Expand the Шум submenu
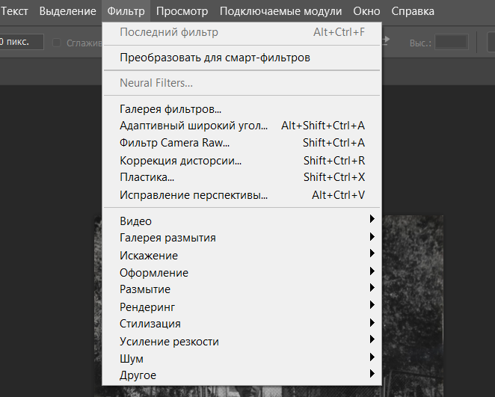 (132, 359)
